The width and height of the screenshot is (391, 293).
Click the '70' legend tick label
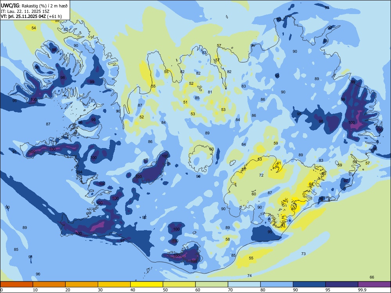(x=230, y=290)
